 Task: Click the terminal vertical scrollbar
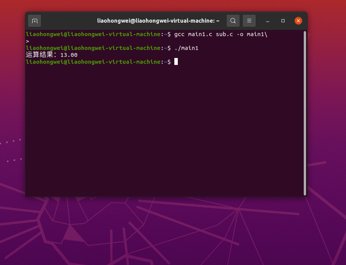(305, 113)
